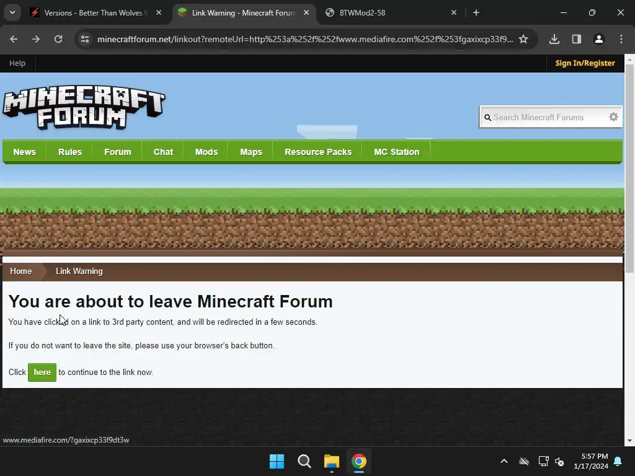Click the Chrome taskbar icon
The height and width of the screenshot is (476, 635).
[x=359, y=461]
